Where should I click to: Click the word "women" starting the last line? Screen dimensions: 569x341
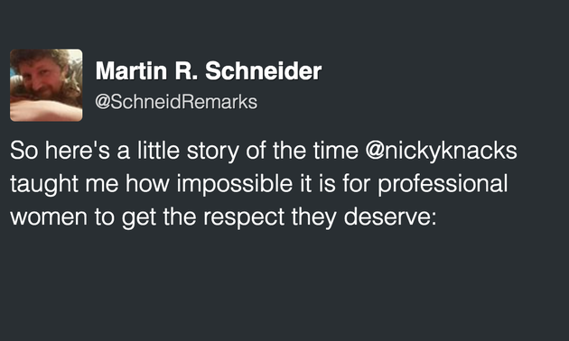point(49,217)
